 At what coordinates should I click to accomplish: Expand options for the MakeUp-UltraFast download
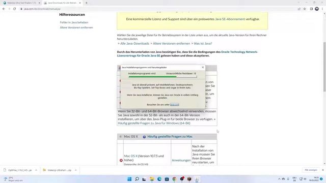[76, 170]
